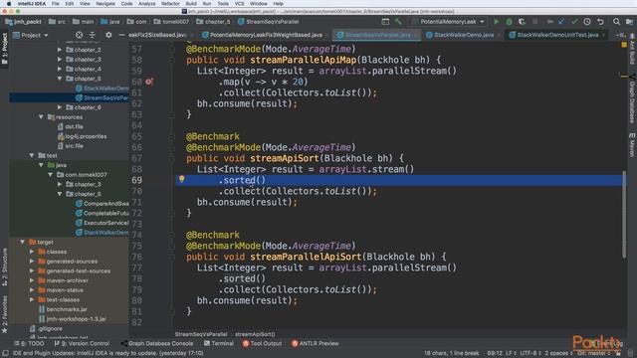Expand the chapter_6 folder
The image size is (637, 358).
point(60,107)
